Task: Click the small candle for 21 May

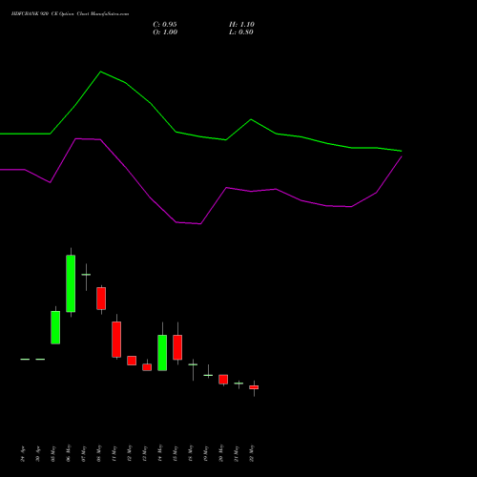Action: 238,384
